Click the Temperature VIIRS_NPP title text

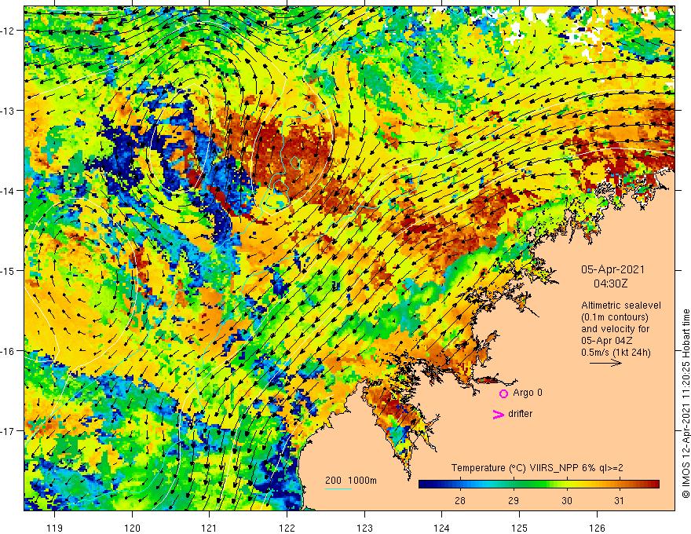[x=537, y=468]
